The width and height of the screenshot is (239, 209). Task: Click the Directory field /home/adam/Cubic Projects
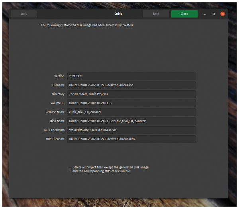(x=131, y=94)
